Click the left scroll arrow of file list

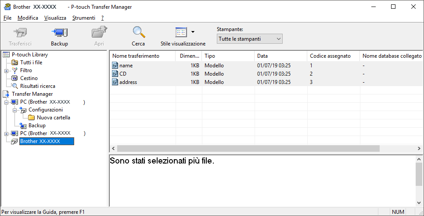(113, 148)
